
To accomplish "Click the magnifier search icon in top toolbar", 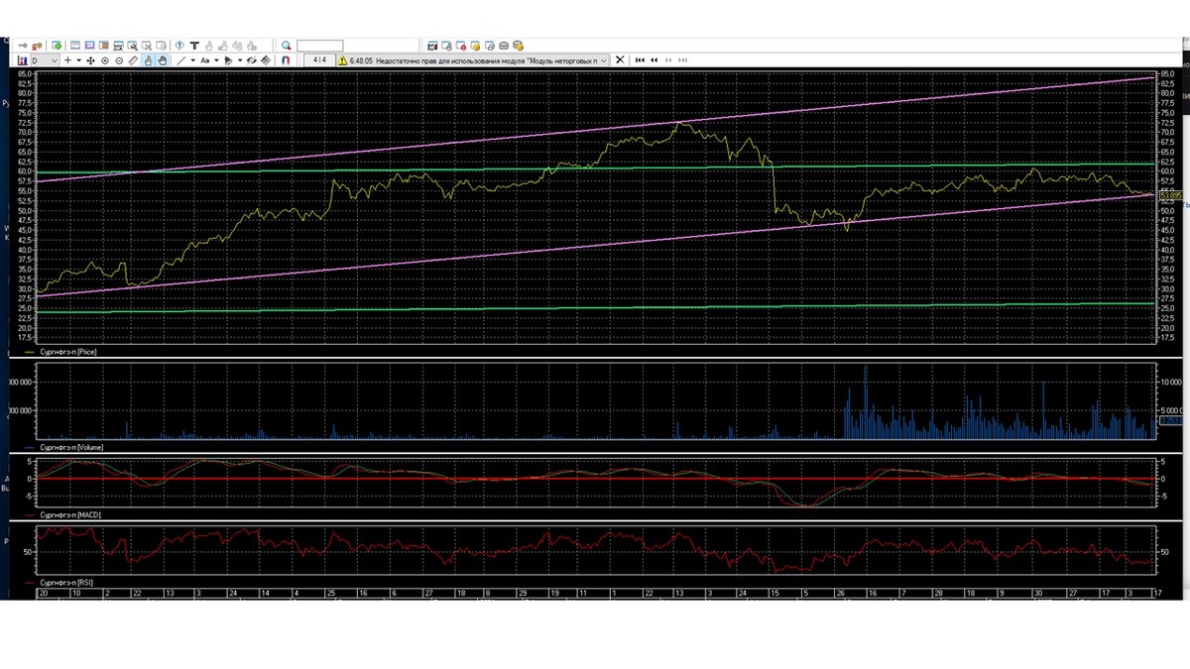I will 286,46.
